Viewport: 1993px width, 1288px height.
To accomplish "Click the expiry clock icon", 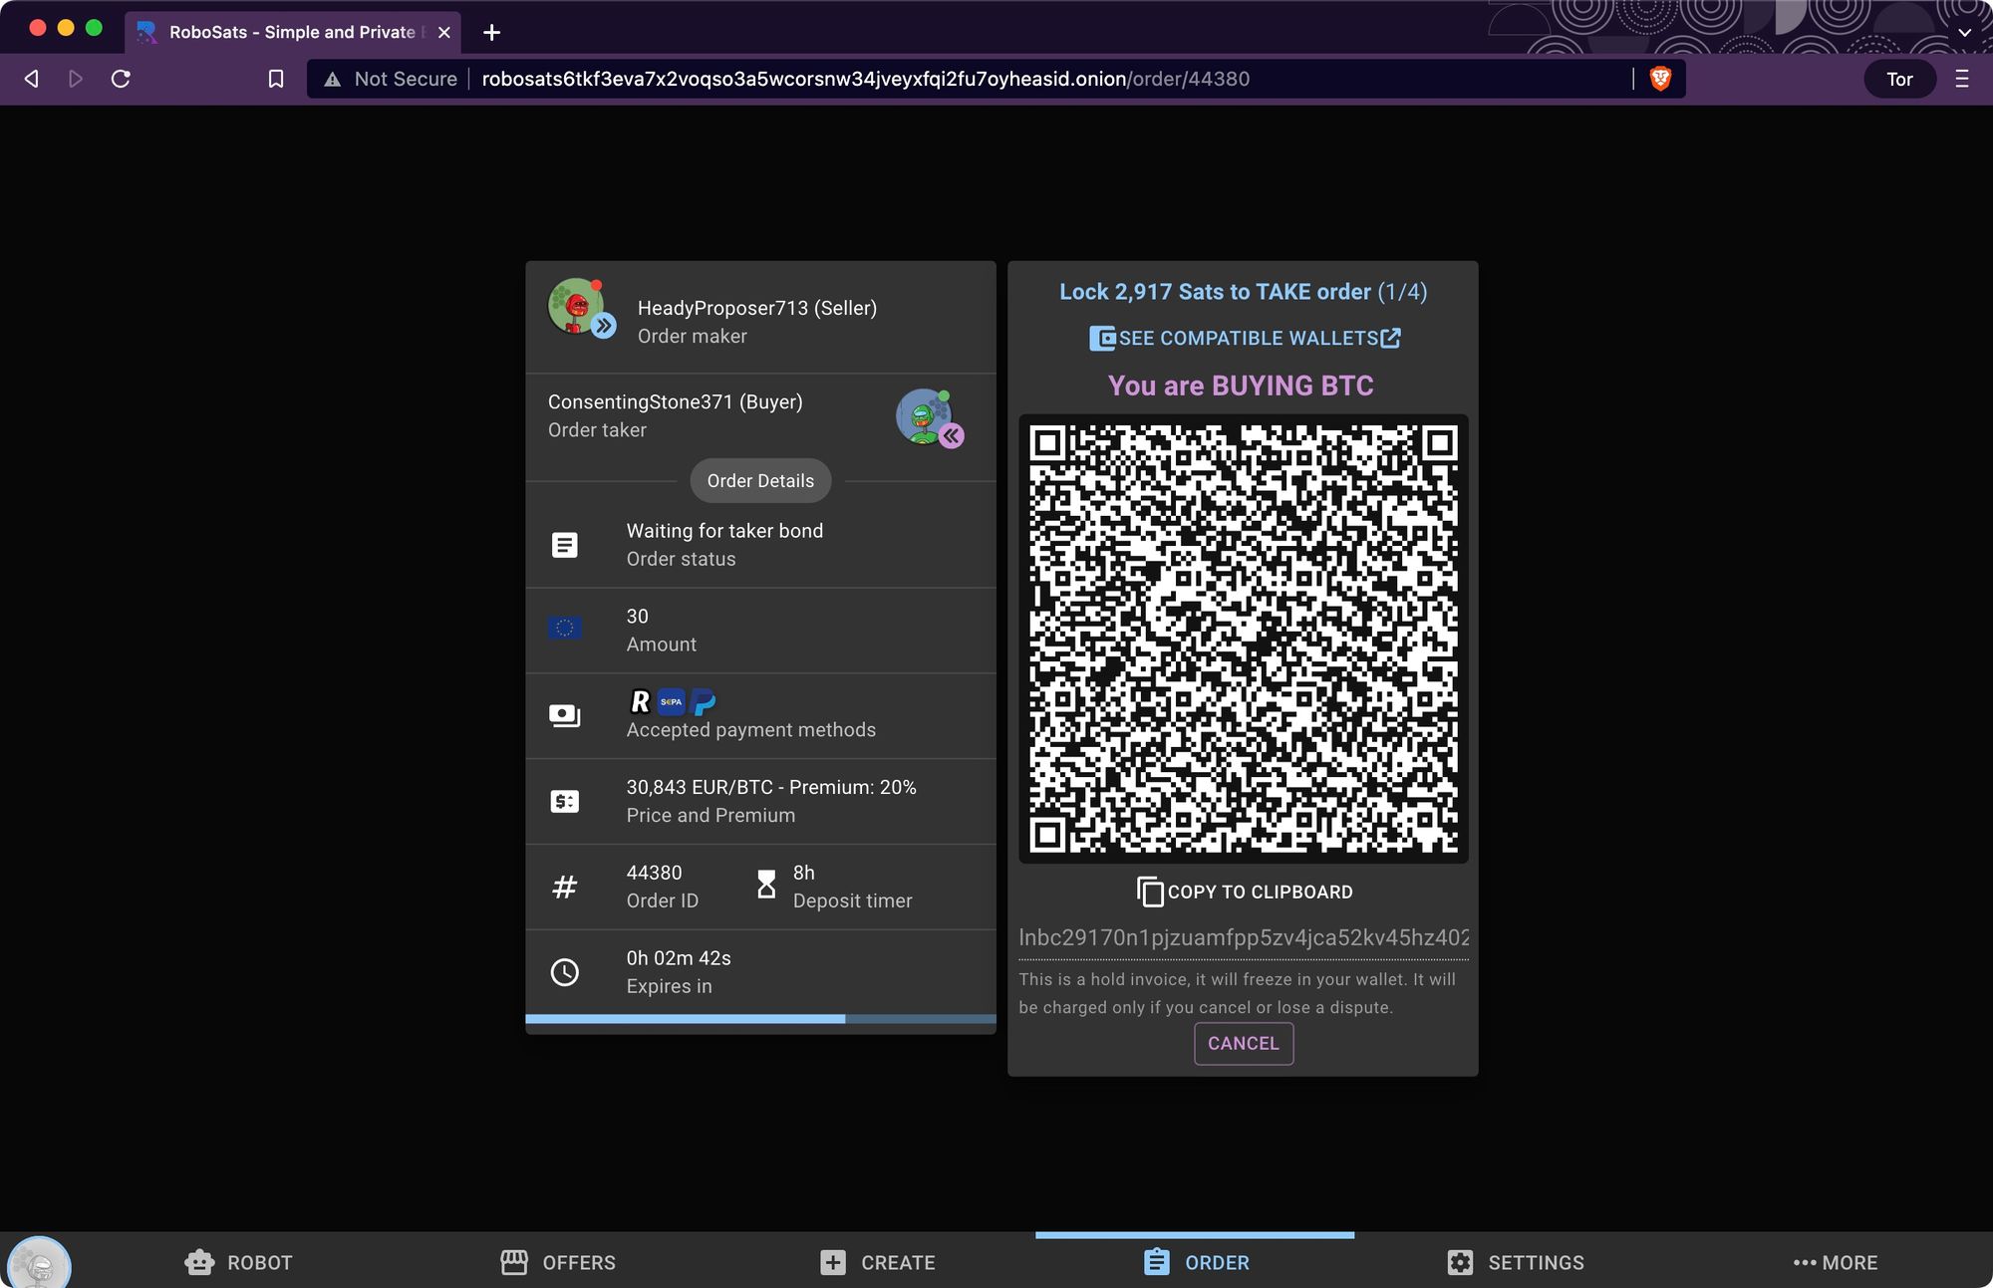I will tap(565, 972).
